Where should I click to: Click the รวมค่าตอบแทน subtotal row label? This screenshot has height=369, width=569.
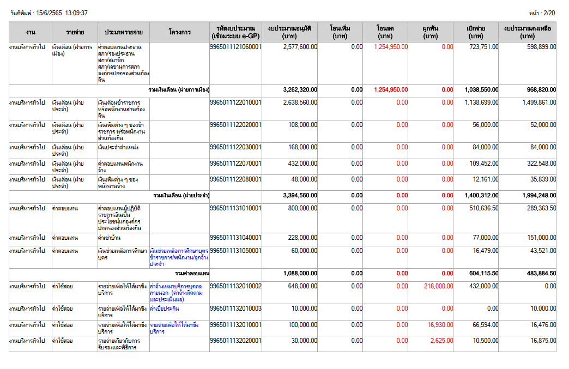192,273
